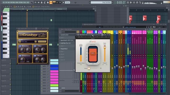Click the circular logo icon next to the HELP menu

(x=32, y=2)
